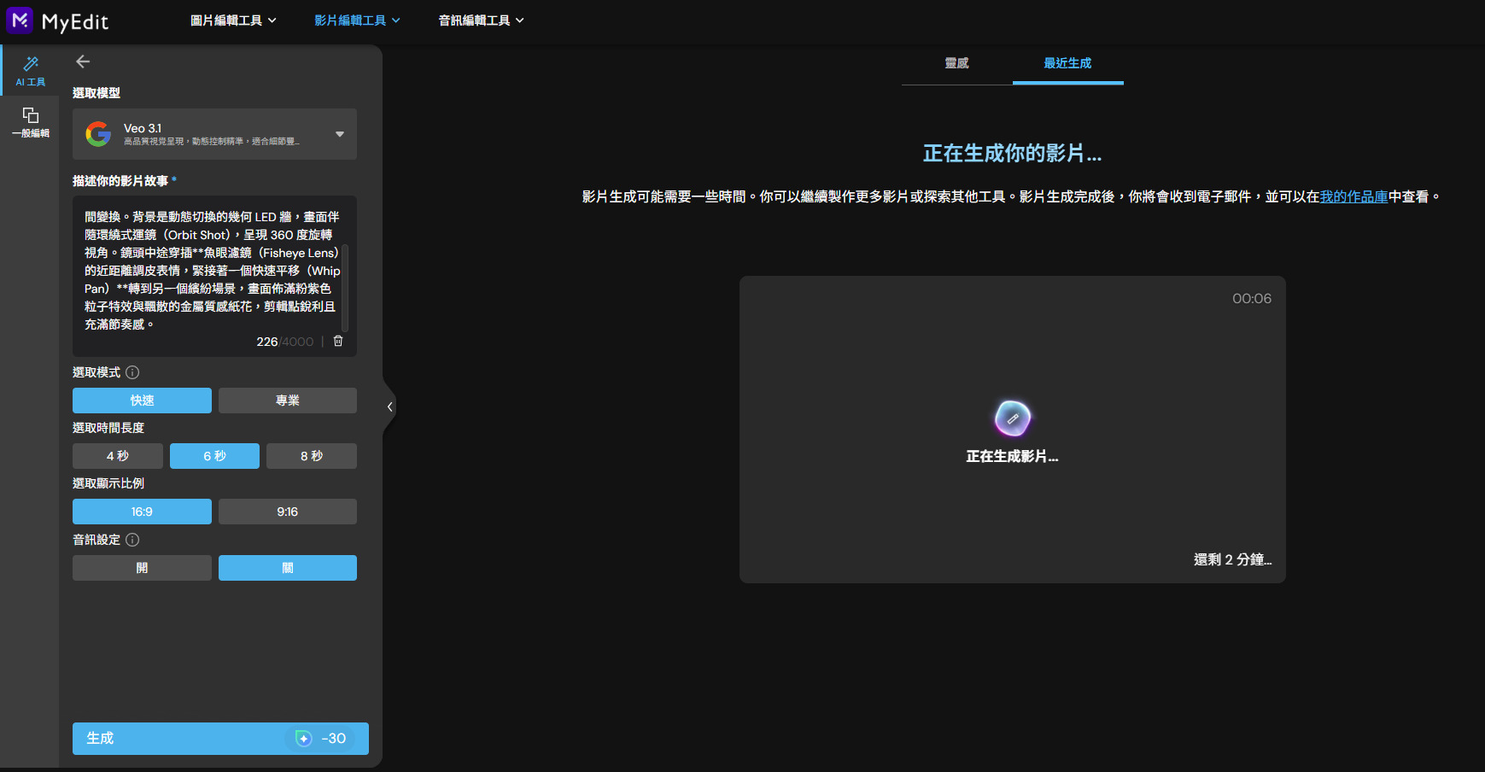Enable audio by selecting 開
The width and height of the screenshot is (1485, 772).
click(142, 567)
